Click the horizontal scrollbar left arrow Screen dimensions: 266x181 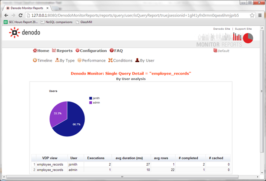pyautogui.click(x=4, y=177)
